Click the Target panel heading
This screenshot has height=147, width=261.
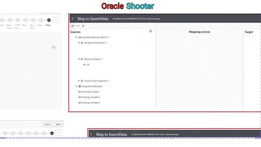tap(249, 32)
